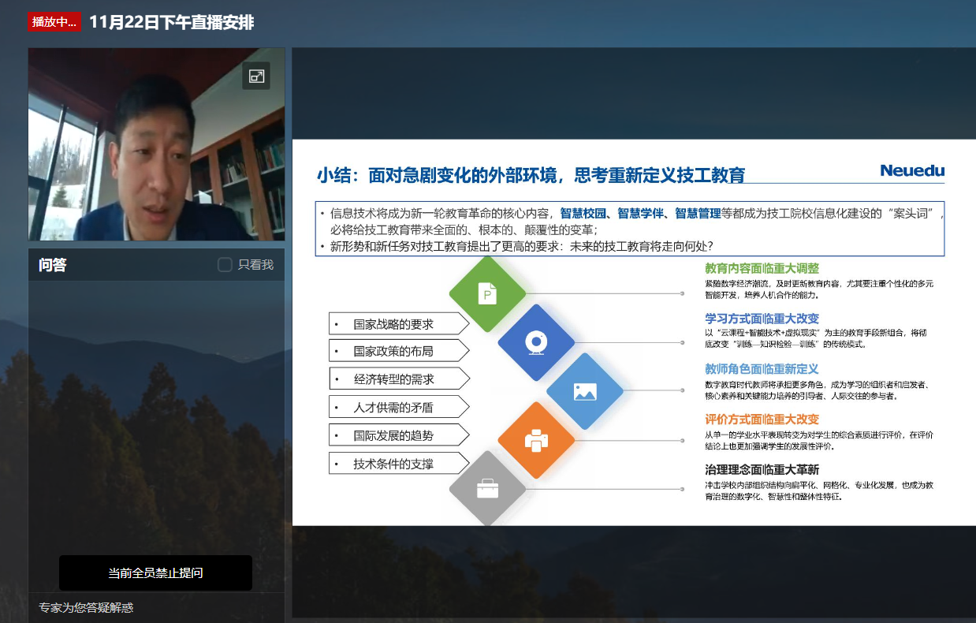Image resolution: width=976 pixels, height=623 pixels.
Task: Click the green document icon diamond
Action: [487, 293]
